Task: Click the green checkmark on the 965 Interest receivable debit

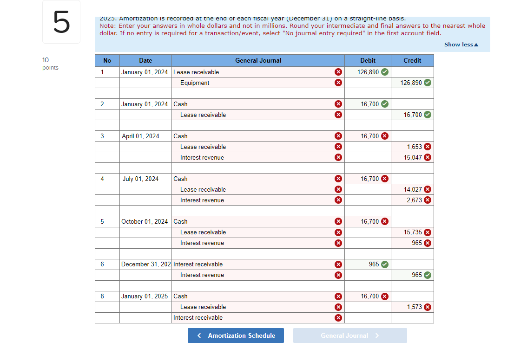Action: (x=384, y=264)
